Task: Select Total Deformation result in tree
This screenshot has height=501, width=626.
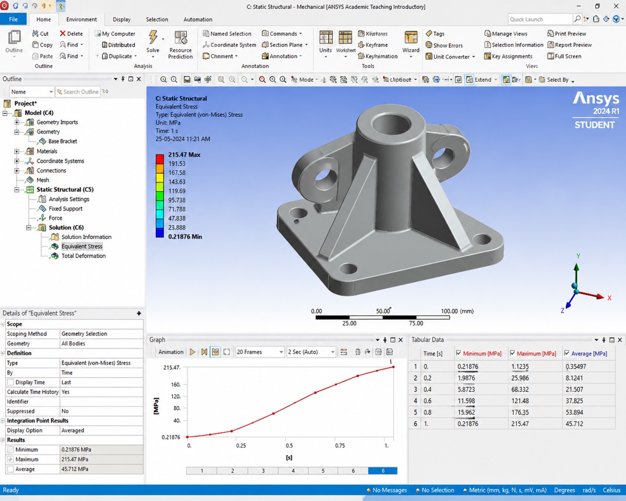Action: coord(83,256)
